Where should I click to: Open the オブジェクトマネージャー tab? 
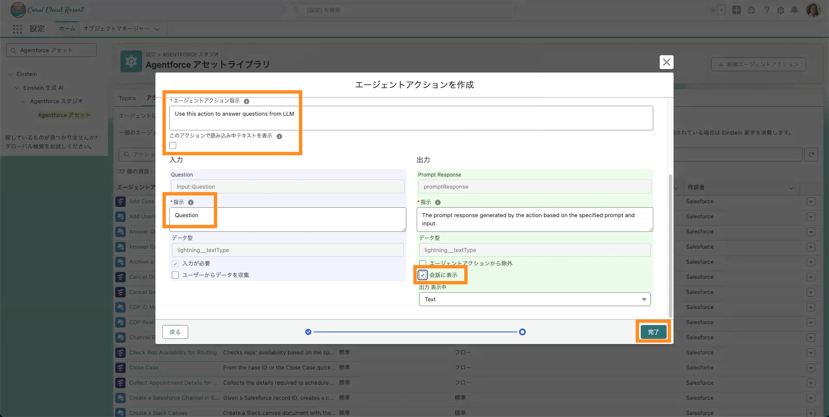tap(116, 29)
